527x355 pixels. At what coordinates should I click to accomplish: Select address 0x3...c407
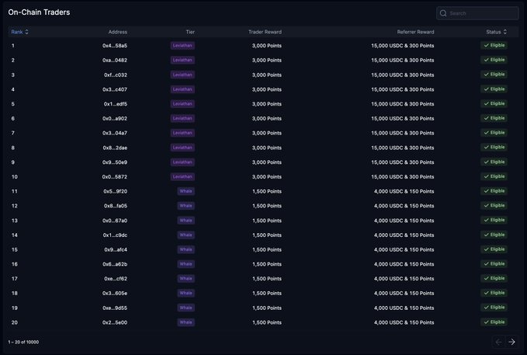pos(115,89)
